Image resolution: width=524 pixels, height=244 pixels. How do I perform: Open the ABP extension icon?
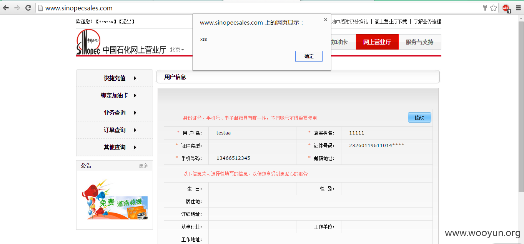click(x=506, y=8)
